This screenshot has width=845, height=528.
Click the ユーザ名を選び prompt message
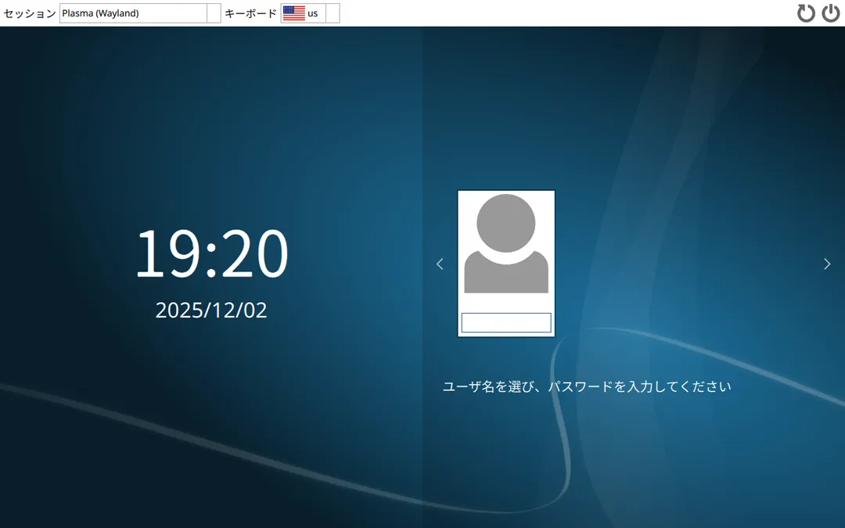coord(587,386)
